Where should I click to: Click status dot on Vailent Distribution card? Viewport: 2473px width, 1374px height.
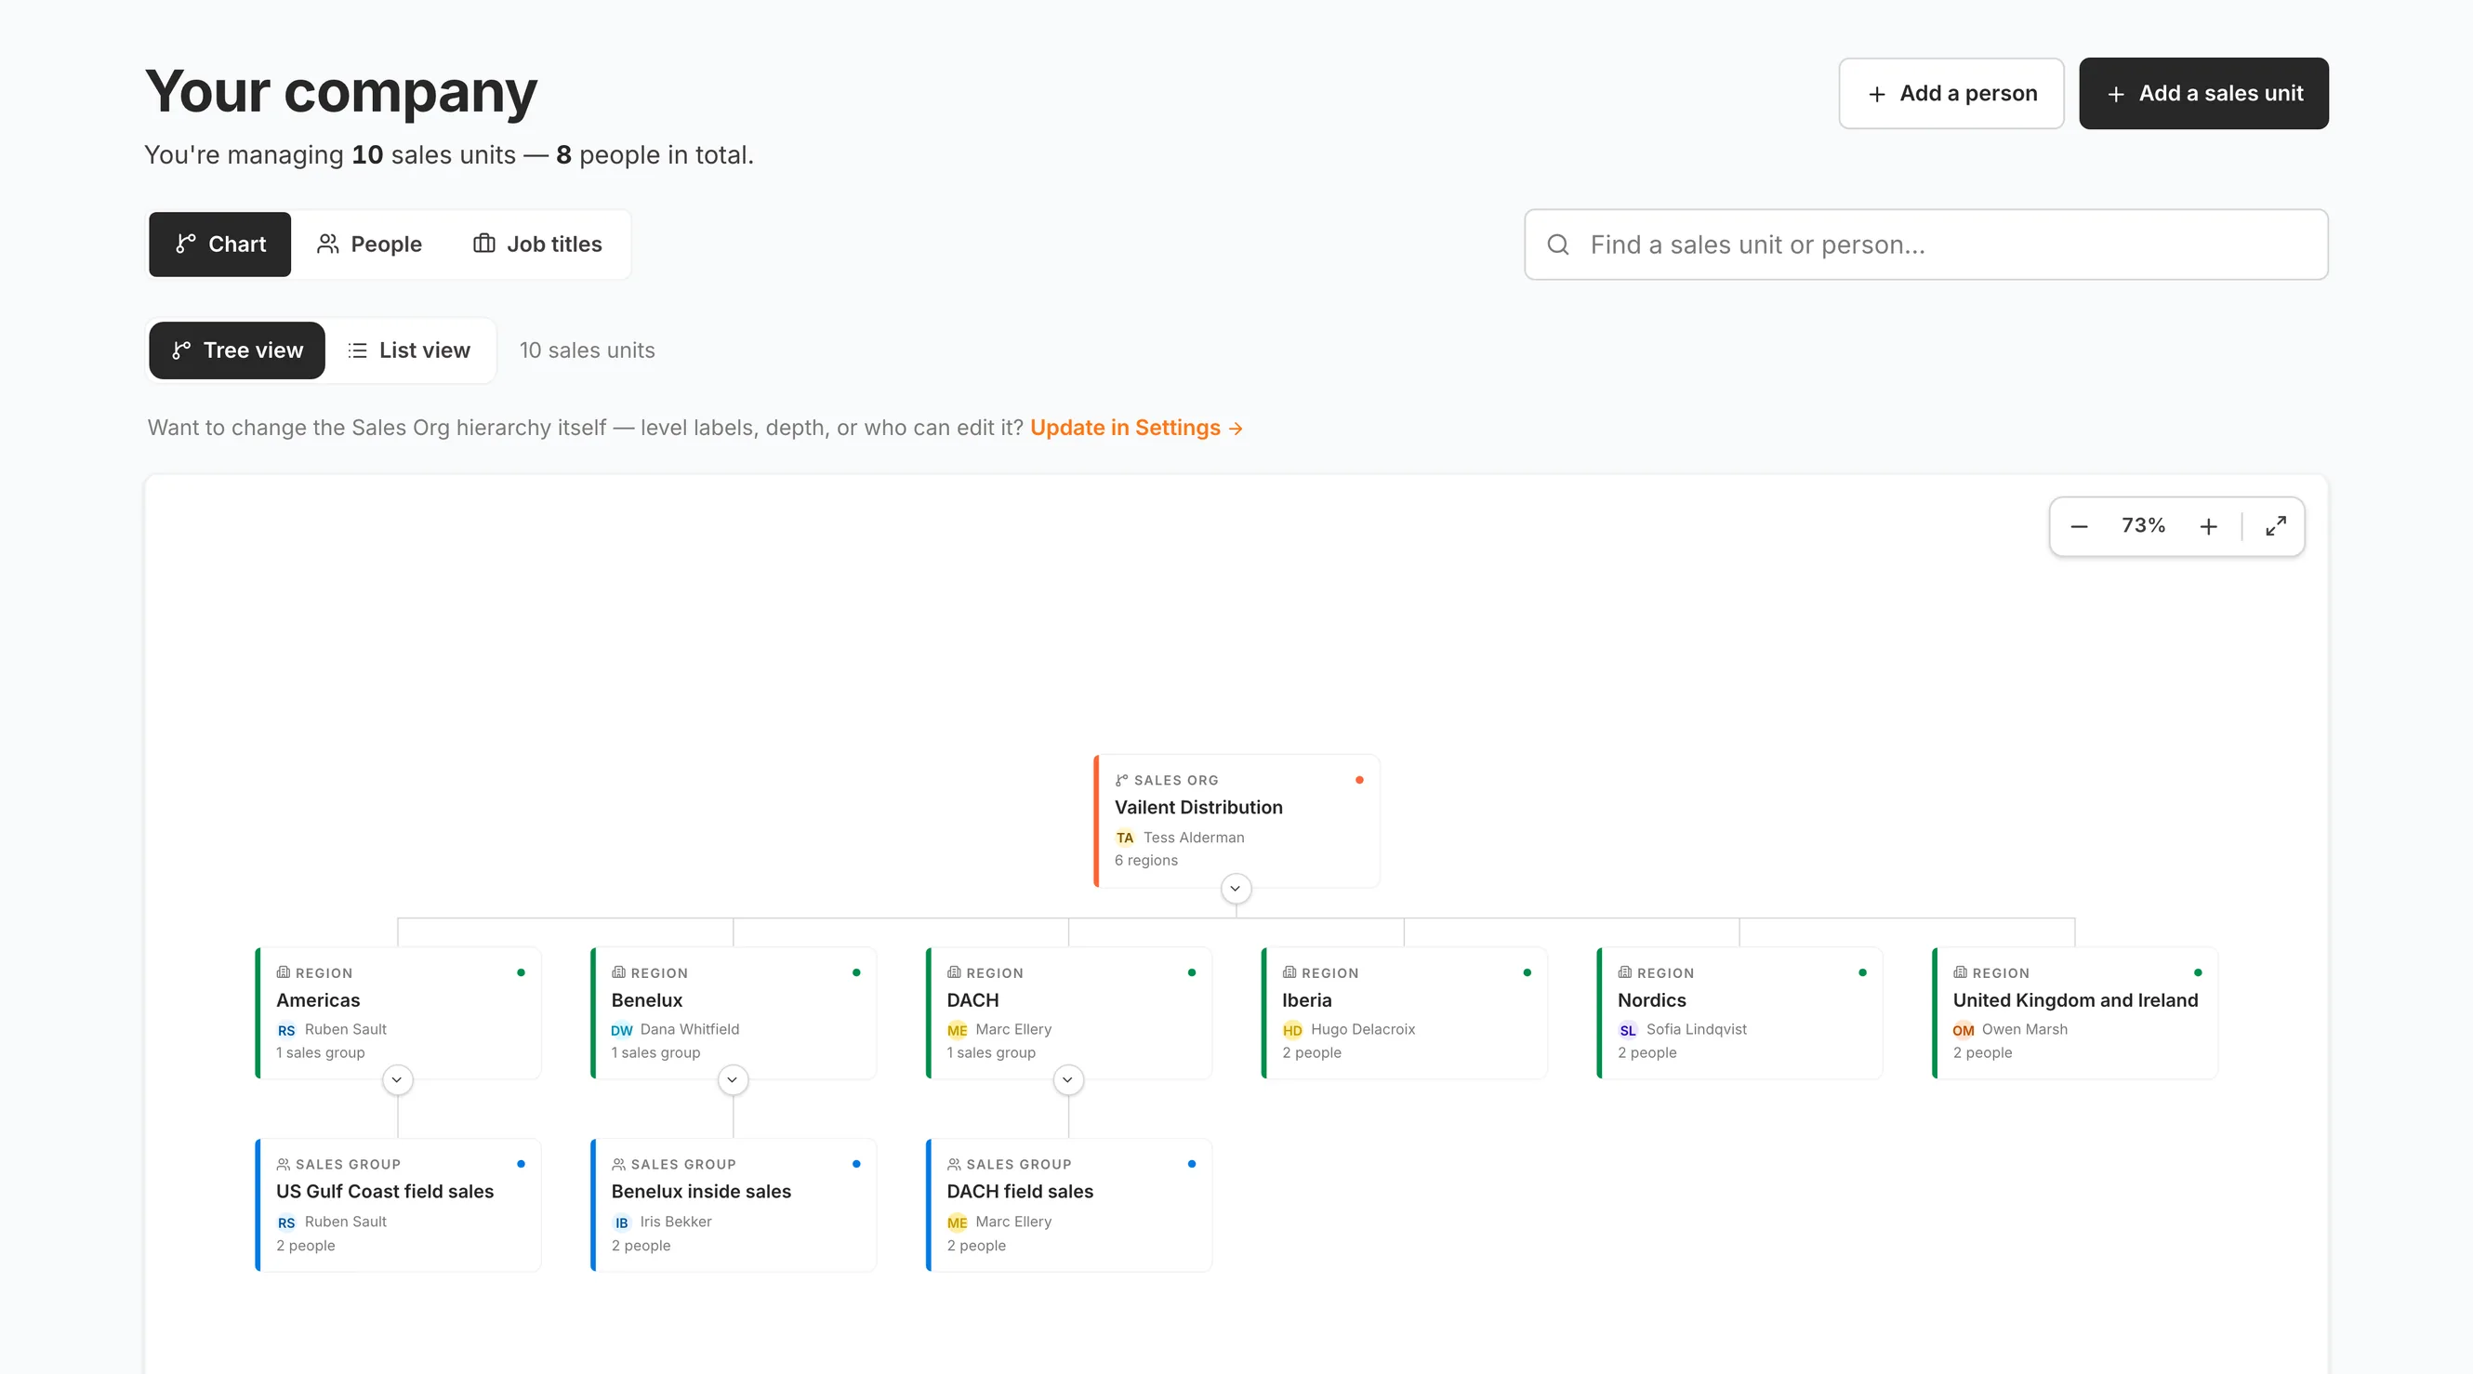point(1359,780)
